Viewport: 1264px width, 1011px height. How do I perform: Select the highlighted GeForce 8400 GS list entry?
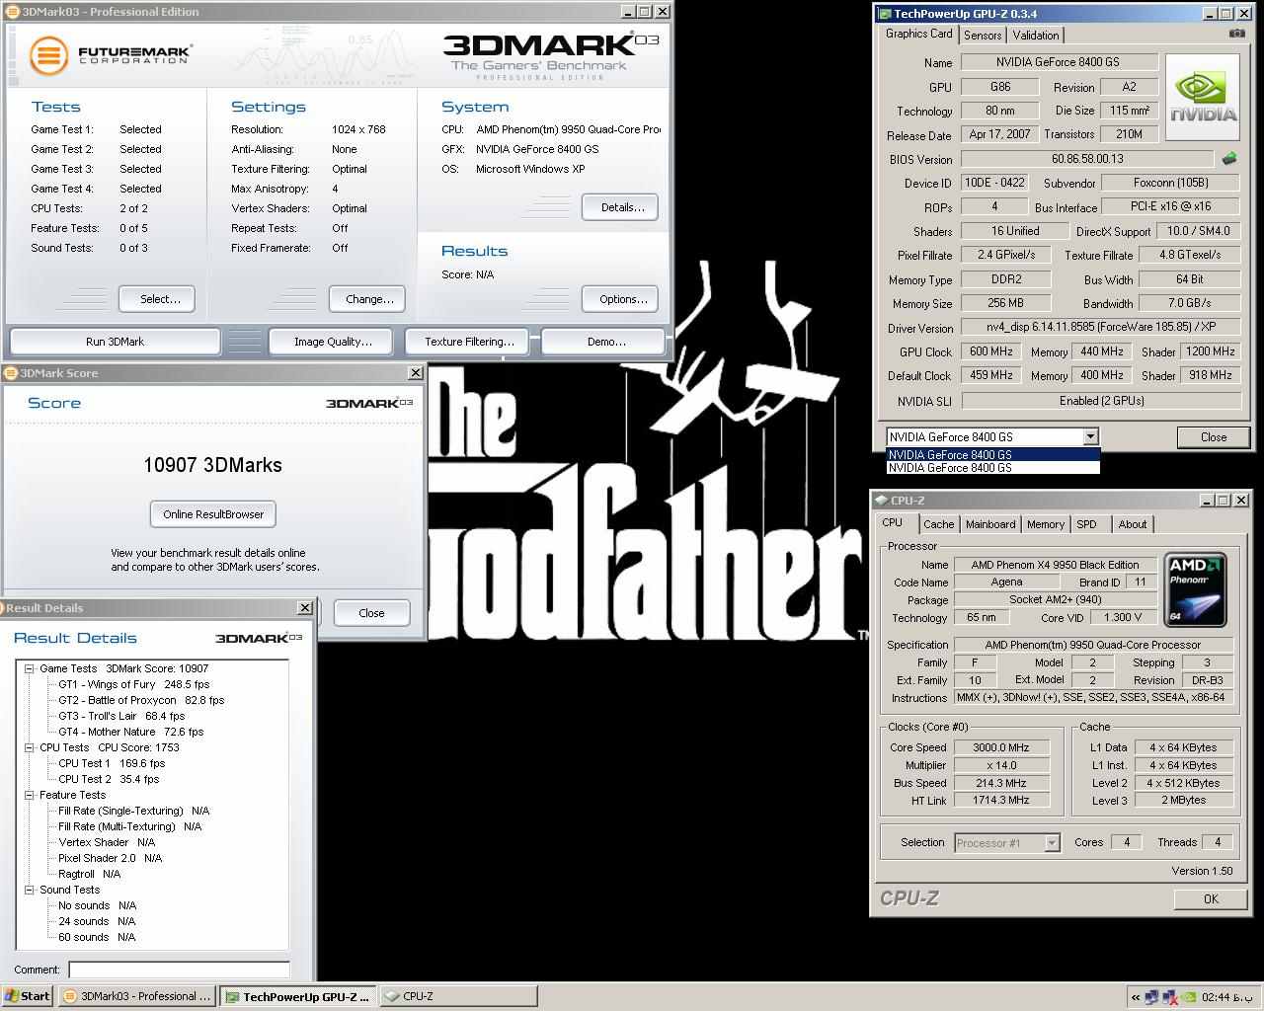[992, 455]
